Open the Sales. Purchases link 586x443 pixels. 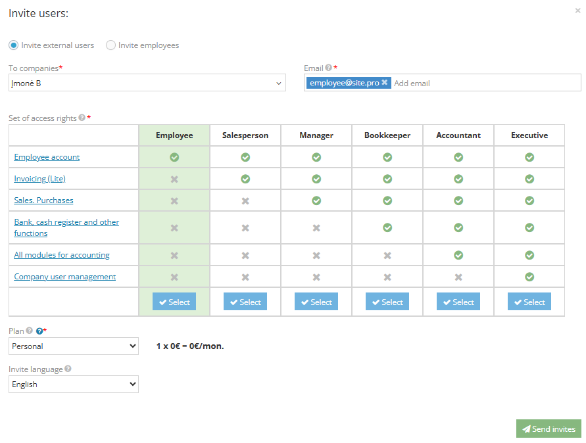click(43, 200)
